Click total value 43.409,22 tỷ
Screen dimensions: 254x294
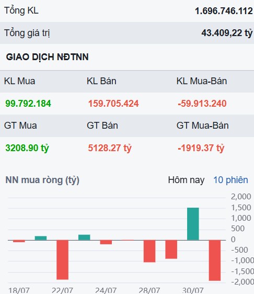coord(227,33)
